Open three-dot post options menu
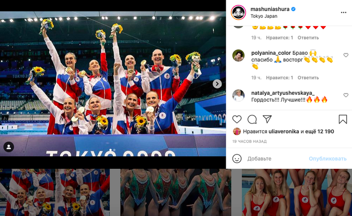The image size is (352, 216). coord(343,13)
